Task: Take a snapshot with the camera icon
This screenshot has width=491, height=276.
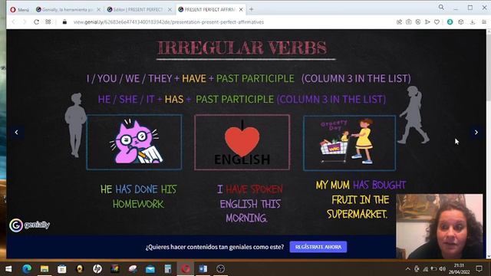Action: tap(409, 22)
